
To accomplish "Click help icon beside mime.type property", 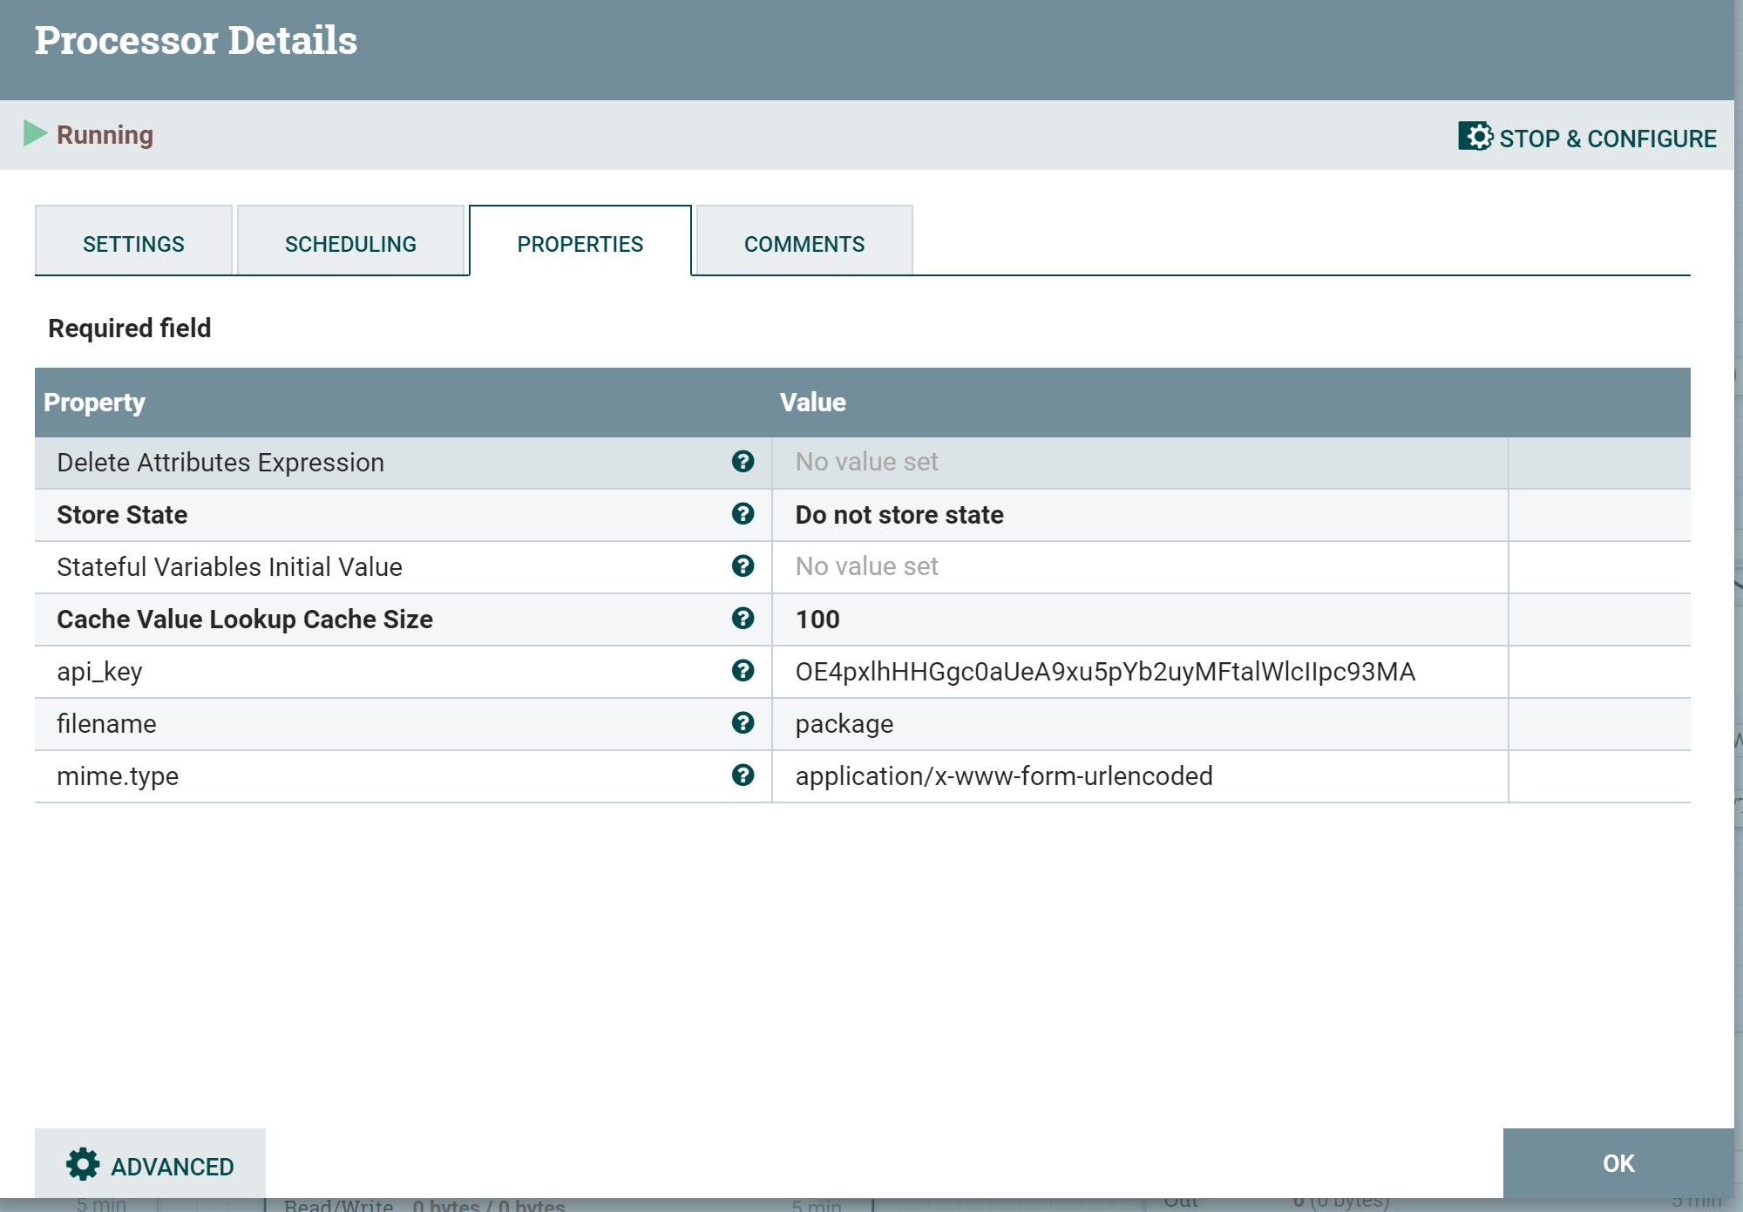I will click(743, 775).
